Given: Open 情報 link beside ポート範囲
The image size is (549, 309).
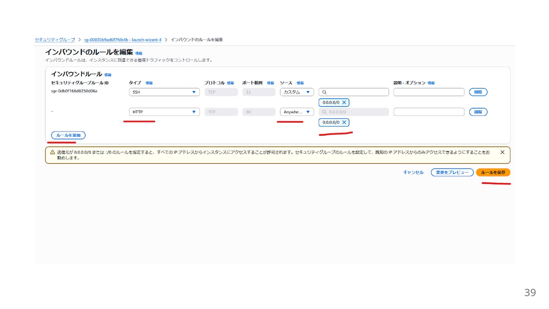Looking at the screenshot, I should [x=270, y=83].
